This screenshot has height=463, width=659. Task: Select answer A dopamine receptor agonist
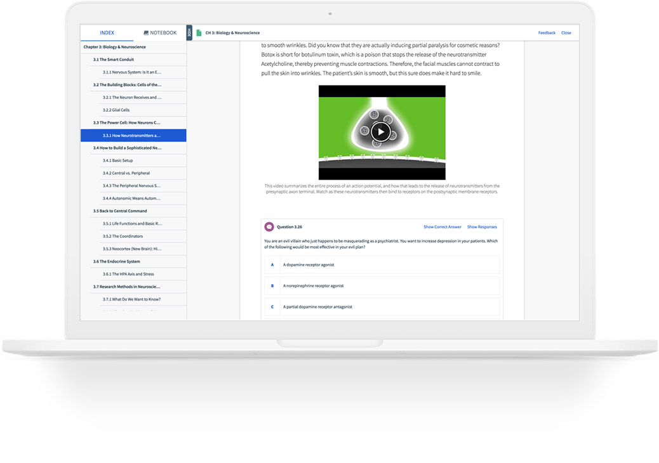pos(382,265)
